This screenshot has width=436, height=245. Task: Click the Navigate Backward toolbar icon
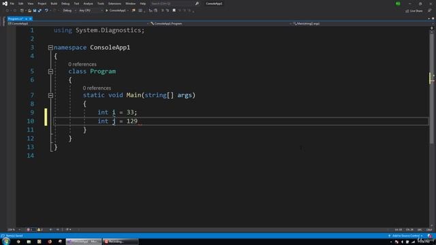[7, 11]
